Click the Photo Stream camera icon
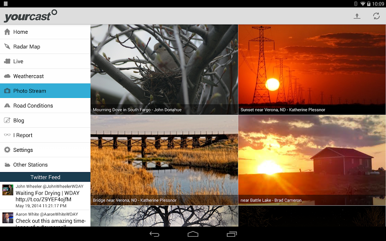 pos(7,91)
